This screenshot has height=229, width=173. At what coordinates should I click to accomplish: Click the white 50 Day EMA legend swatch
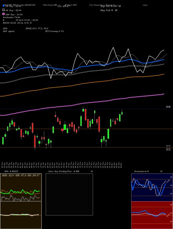click(3, 10)
